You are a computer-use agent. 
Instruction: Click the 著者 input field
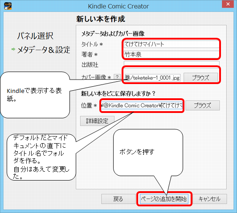[172, 54]
